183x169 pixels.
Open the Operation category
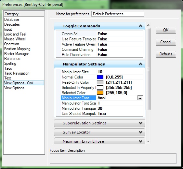coord(12,44)
